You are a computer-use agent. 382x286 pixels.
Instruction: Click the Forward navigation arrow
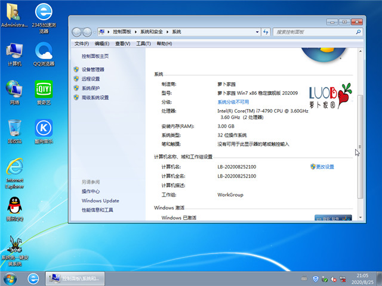[87, 32]
